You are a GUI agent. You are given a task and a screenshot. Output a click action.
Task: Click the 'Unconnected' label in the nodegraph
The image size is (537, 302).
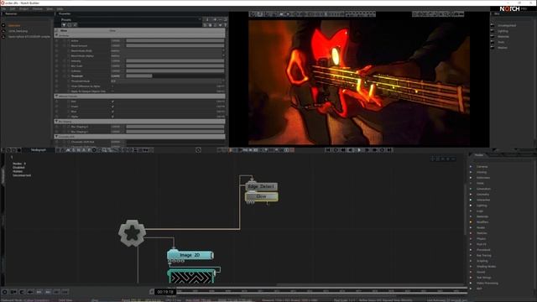pyautogui.click(x=22, y=175)
